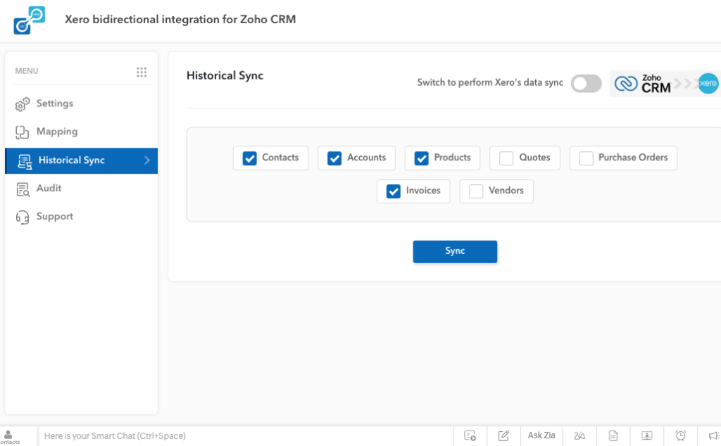
Task: Uncheck the Accounts checkbox
Action: pos(334,158)
